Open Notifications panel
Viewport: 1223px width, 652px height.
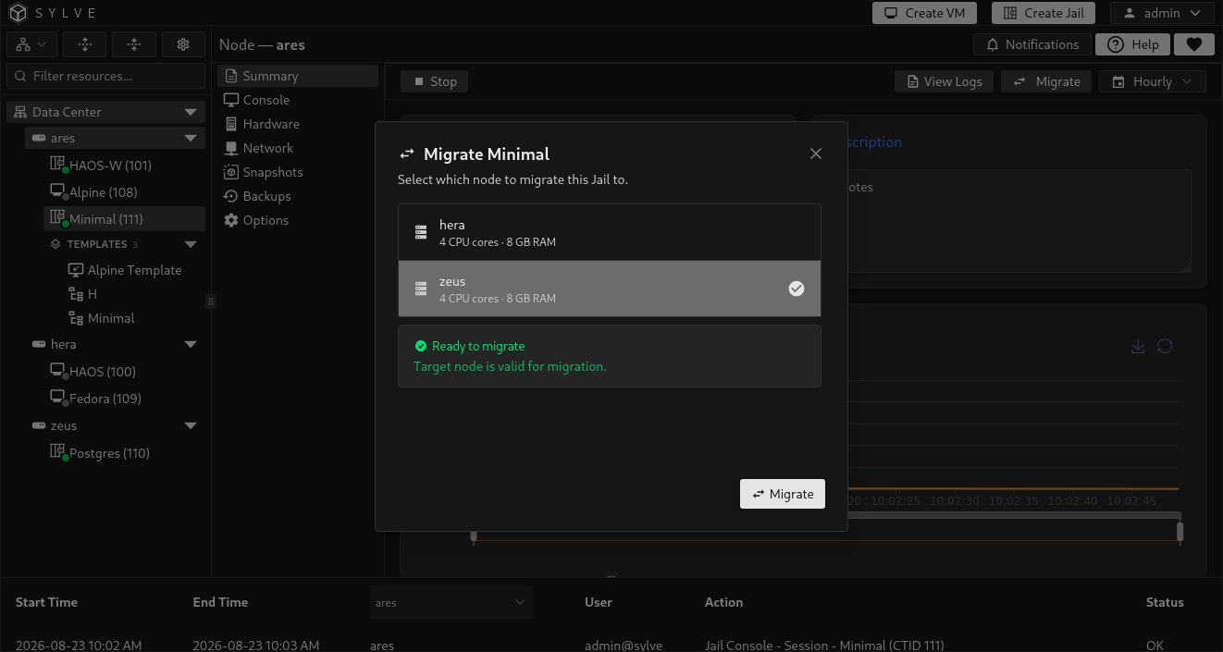click(x=1032, y=44)
